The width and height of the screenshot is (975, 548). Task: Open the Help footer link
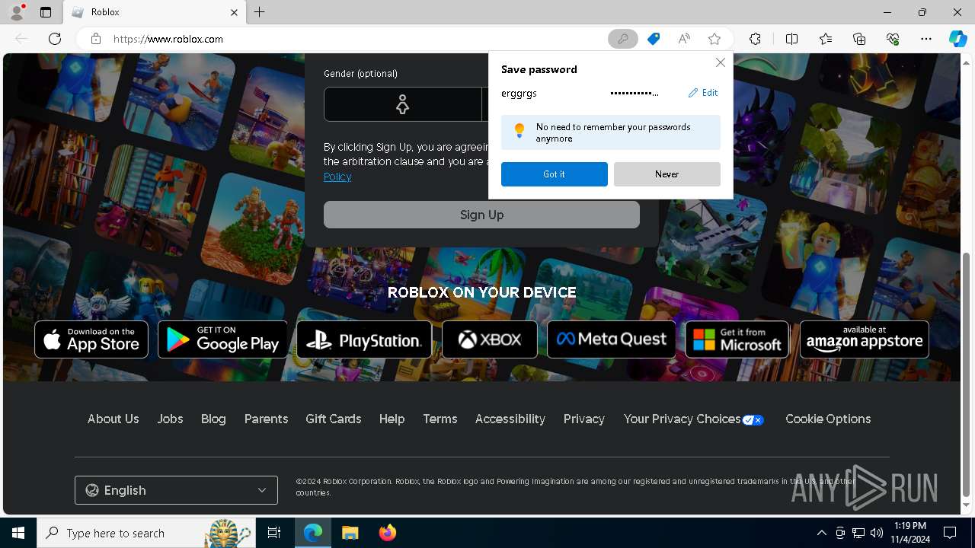(392, 419)
